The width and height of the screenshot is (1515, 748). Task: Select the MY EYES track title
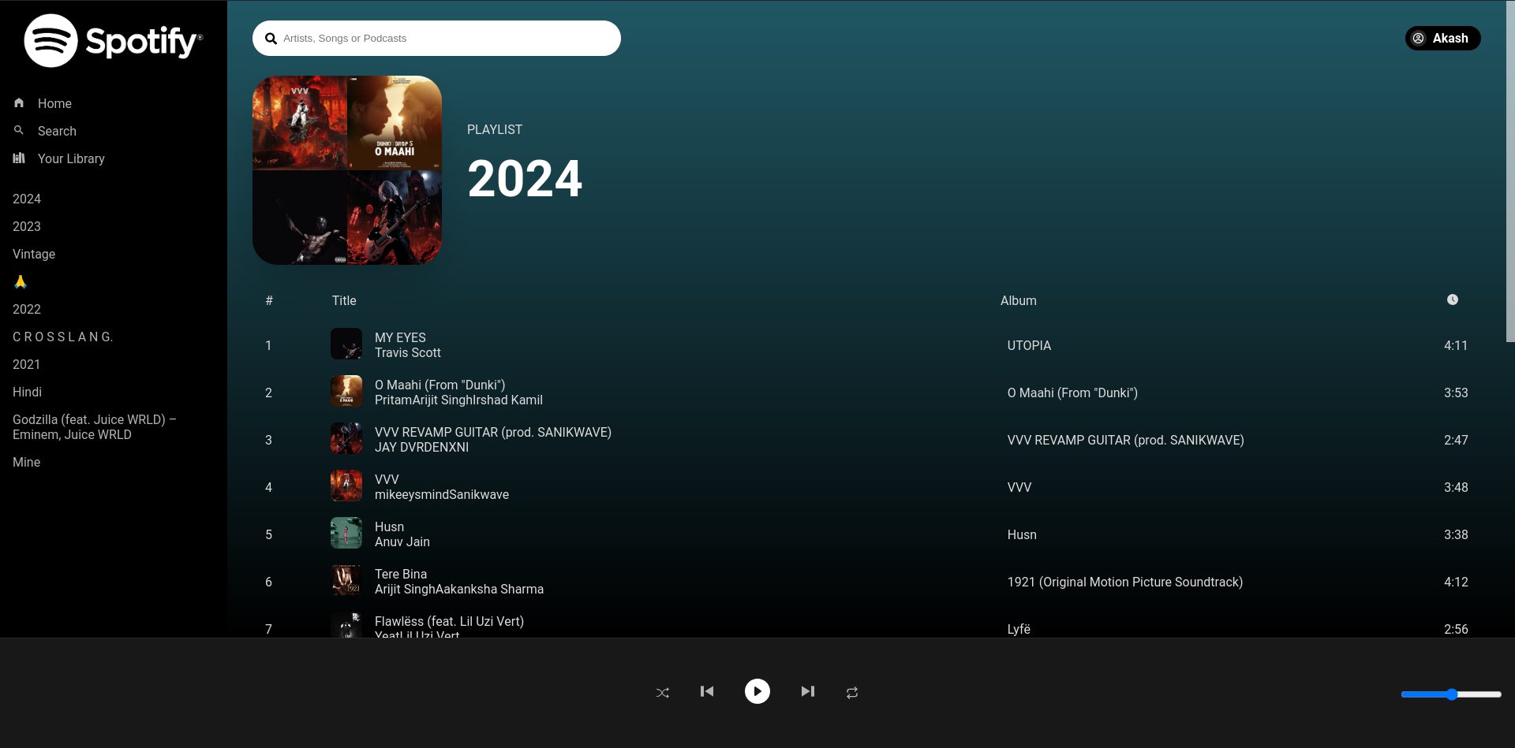(400, 337)
